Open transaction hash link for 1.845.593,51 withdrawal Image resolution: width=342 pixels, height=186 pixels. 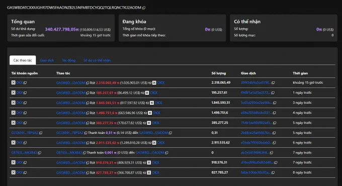pos(256,103)
